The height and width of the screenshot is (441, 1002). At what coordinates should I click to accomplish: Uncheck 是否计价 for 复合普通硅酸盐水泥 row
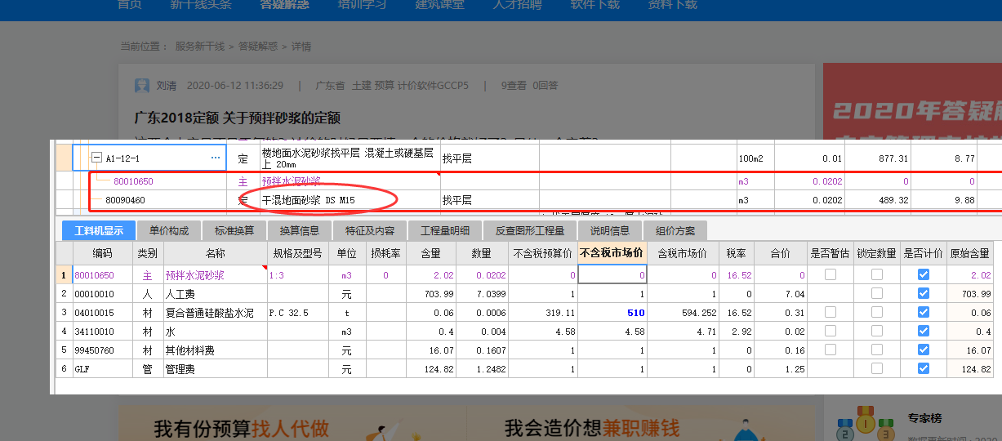coord(924,313)
